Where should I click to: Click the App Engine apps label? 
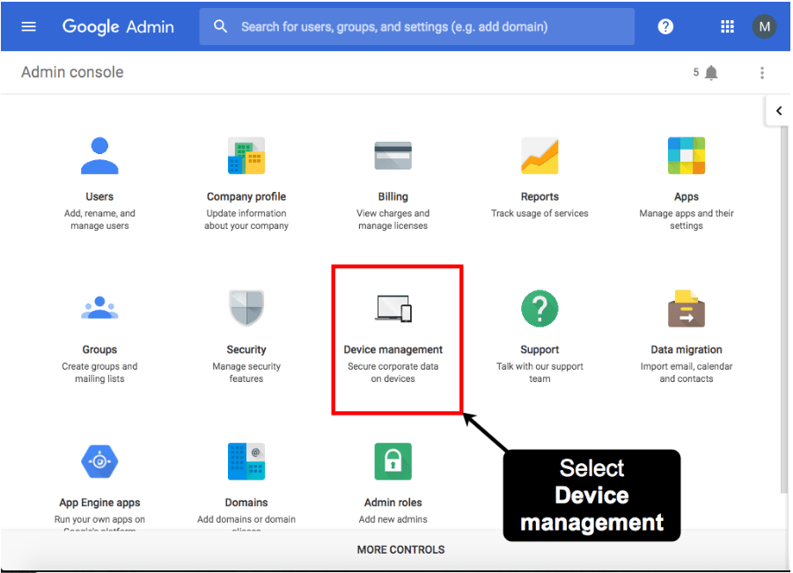pos(99,503)
